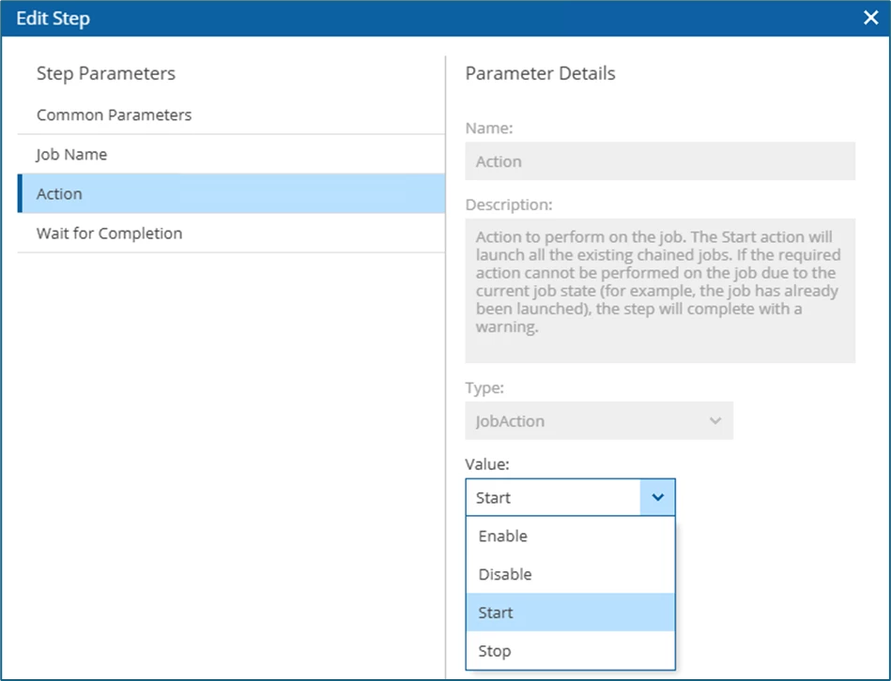This screenshot has width=891, height=681.
Task: Choose Enable from the Value list
Action: click(x=503, y=537)
